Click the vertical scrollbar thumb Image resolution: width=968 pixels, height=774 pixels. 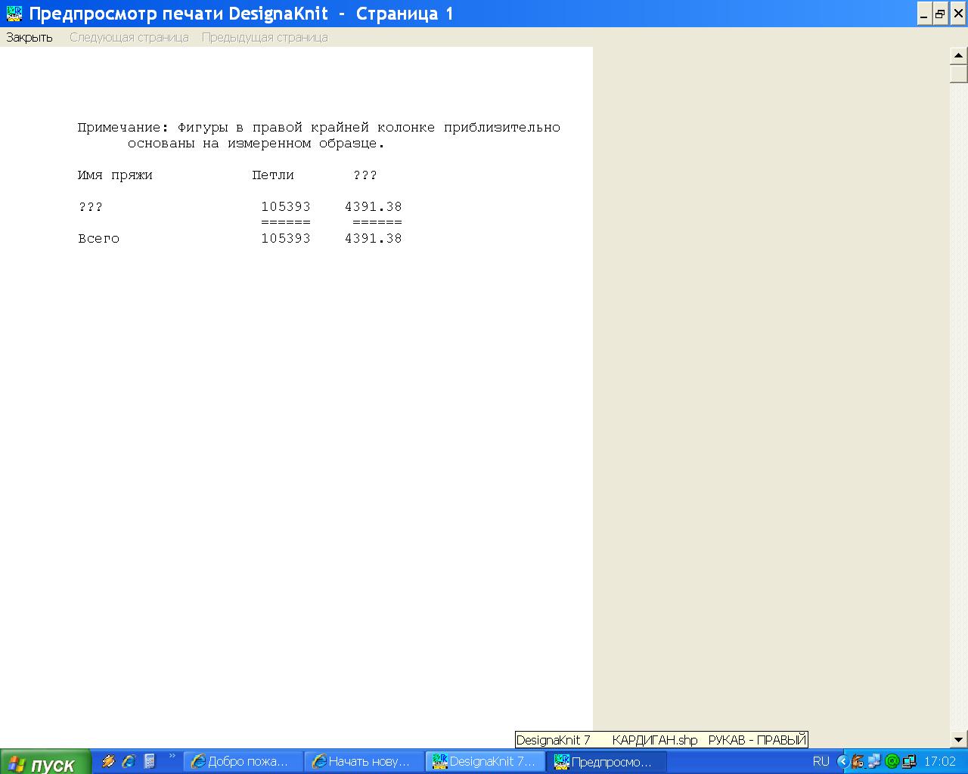pos(958,73)
